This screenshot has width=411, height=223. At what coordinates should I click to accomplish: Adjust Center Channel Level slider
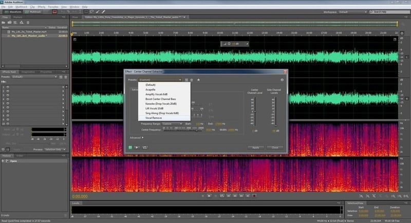pos(254,112)
